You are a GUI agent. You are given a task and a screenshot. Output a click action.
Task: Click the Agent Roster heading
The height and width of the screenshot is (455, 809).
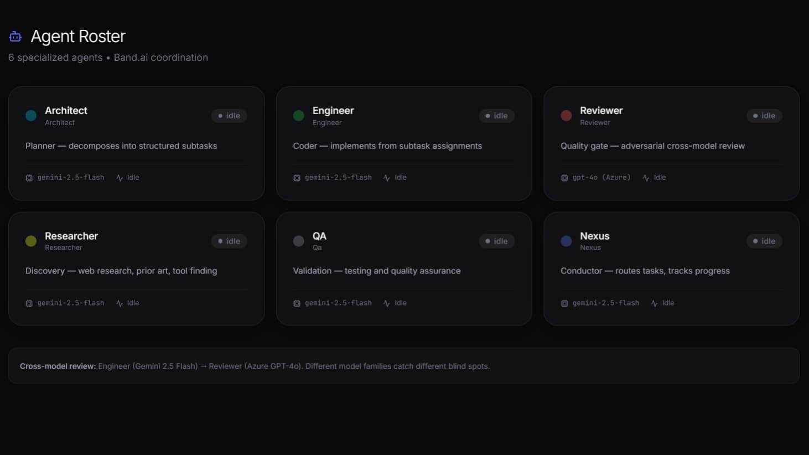(x=78, y=37)
